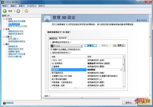Go to the Home icon in toolbar
Screen dimensions: 153x107
point(26,11)
